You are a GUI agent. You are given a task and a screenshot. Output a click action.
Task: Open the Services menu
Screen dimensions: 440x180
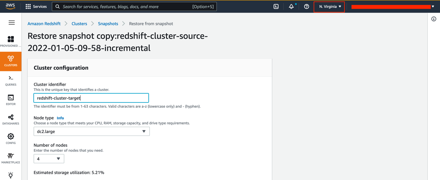tap(36, 6)
